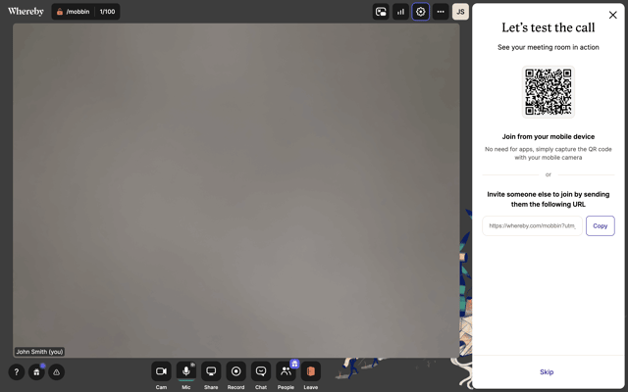Click Join from your mobile device text
The width and height of the screenshot is (628, 392).
(549, 137)
